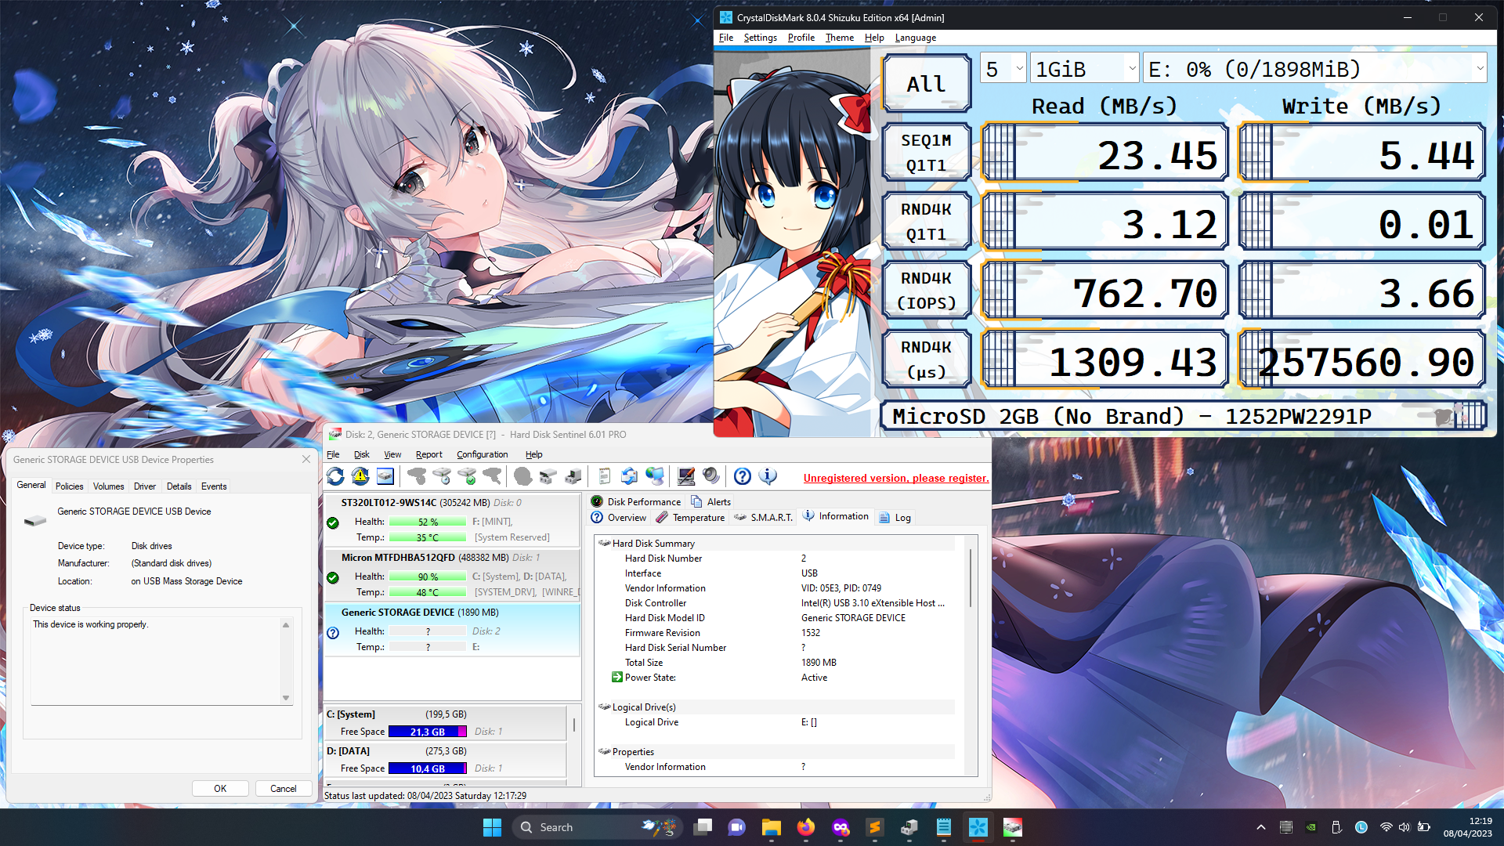Open drive selection dropdown showing E: 0%

tap(1315, 69)
